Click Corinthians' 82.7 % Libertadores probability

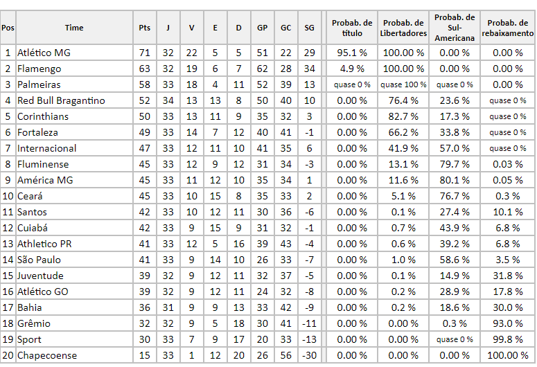403,116
